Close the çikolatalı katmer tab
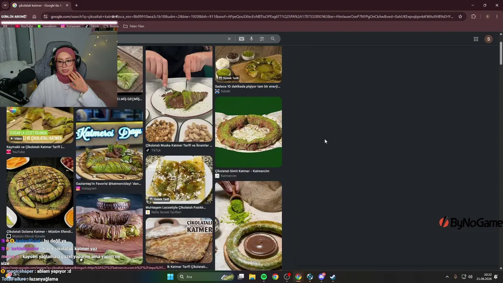Image resolution: width=503 pixels, height=283 pixels. point(67,6)
